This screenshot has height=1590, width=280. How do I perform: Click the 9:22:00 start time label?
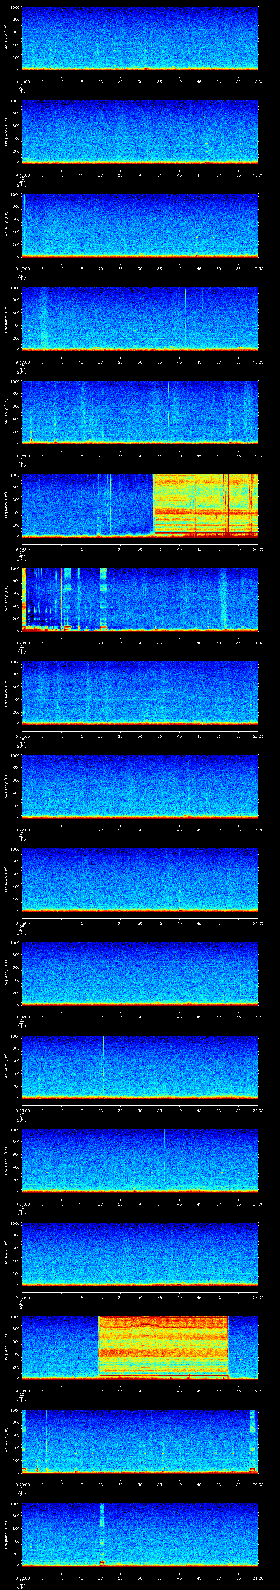(22, 830)
